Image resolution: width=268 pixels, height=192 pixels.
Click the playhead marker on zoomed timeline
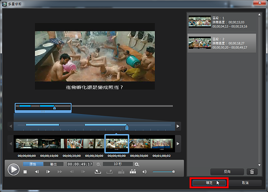(127, 127)
